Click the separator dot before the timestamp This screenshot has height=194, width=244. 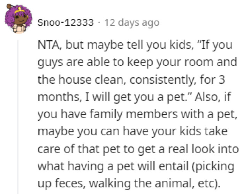pyautogui.click(x=99, y=23)
